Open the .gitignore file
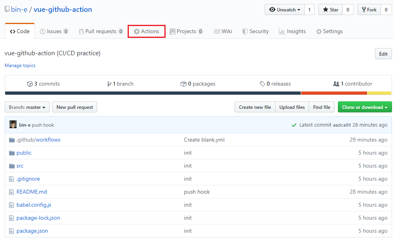The image size is (394, 239). (28, 179)
